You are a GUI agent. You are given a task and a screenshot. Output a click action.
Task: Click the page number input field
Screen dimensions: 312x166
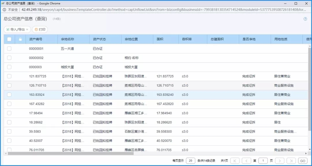263,161
